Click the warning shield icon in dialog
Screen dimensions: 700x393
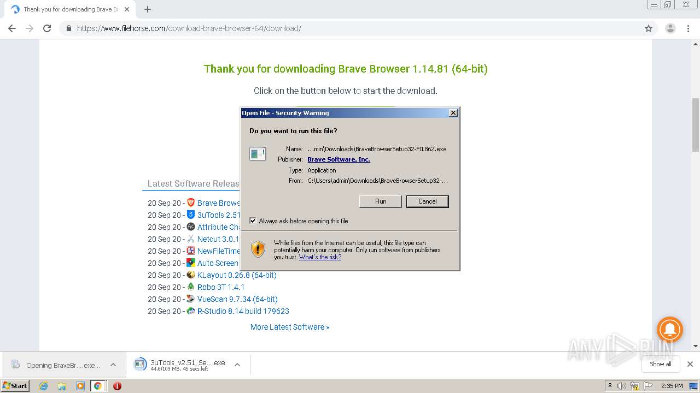(258, 249)
